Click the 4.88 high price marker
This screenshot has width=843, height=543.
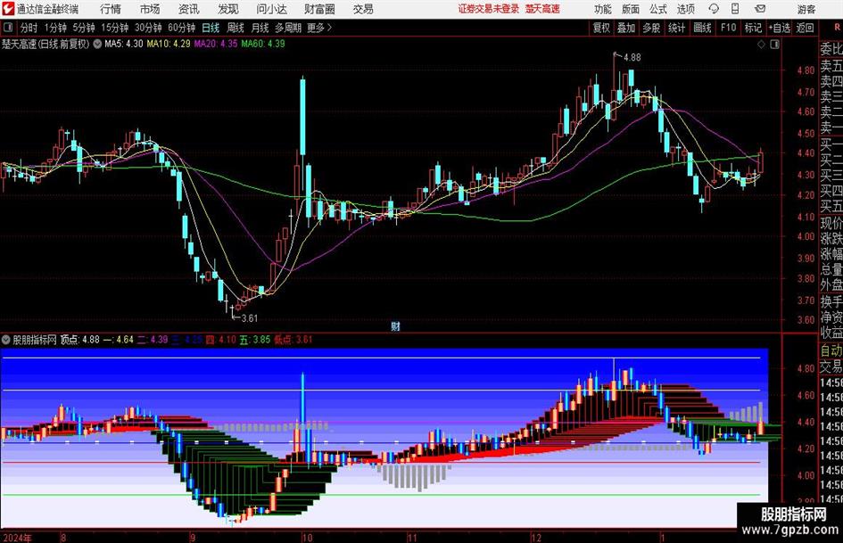[632, 57]
